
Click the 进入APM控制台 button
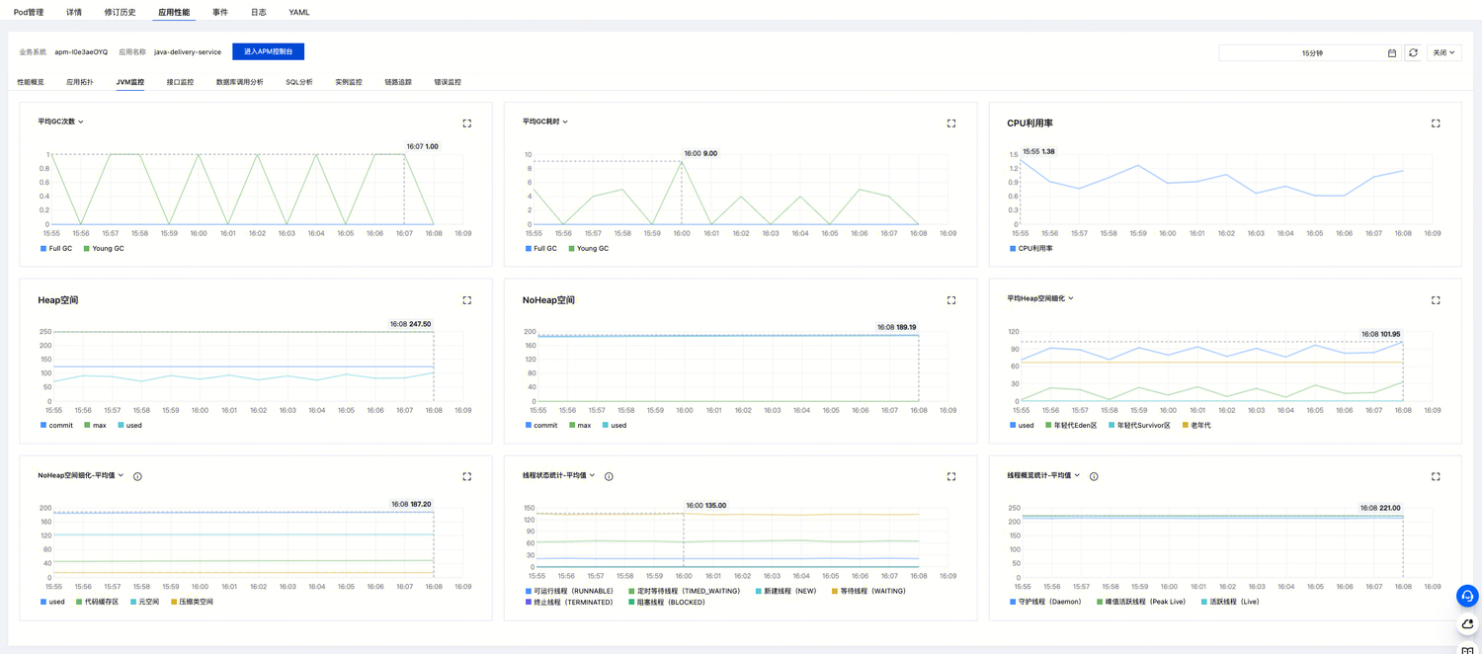pos(269,51)
